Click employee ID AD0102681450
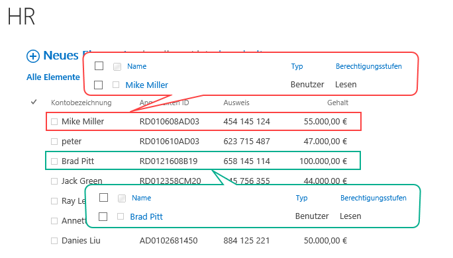 click(168, 240)
